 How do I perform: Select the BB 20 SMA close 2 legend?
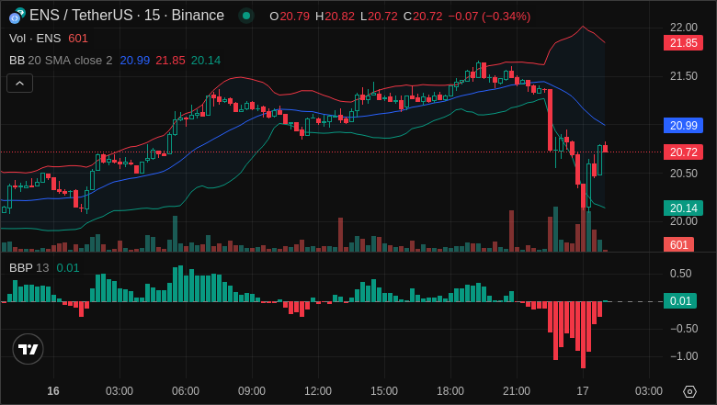coord(61,61)
